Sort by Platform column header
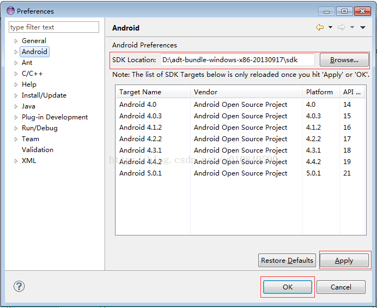The image size is (377, 308). (x=321, y=92)
